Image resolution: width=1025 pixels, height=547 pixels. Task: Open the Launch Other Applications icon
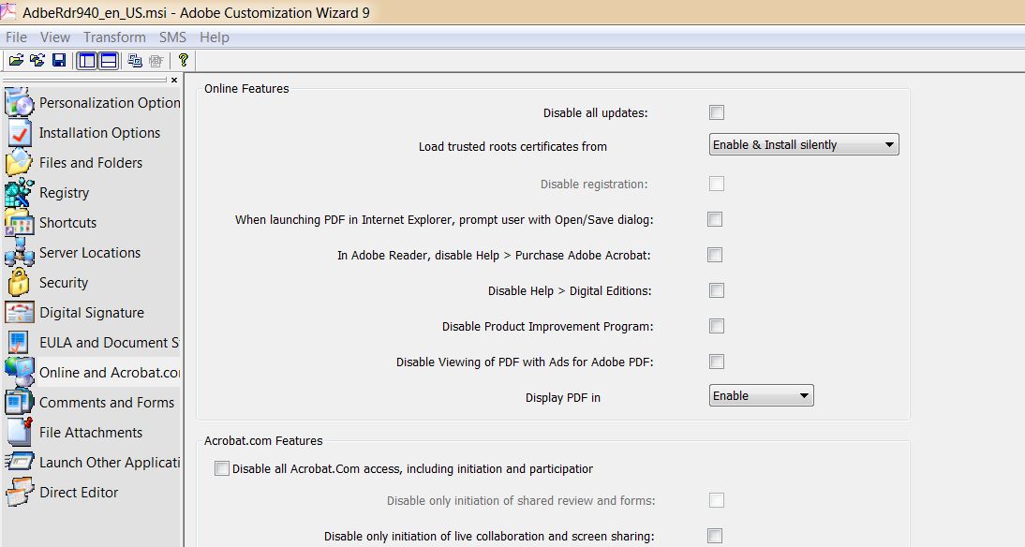point(19,462)
